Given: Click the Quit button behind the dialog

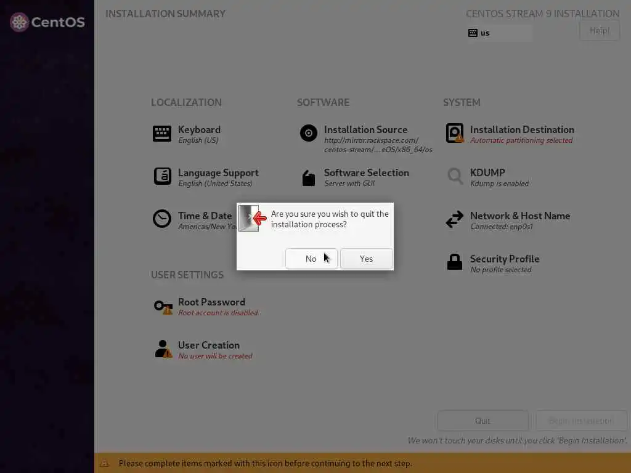Looking at the screenshot, I should (x=482, y=421).
